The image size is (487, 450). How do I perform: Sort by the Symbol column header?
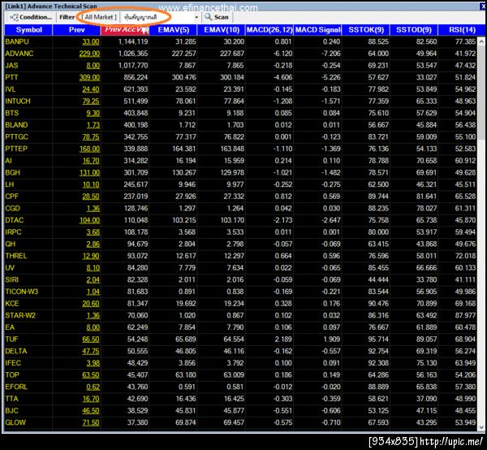tap(28, 30)
